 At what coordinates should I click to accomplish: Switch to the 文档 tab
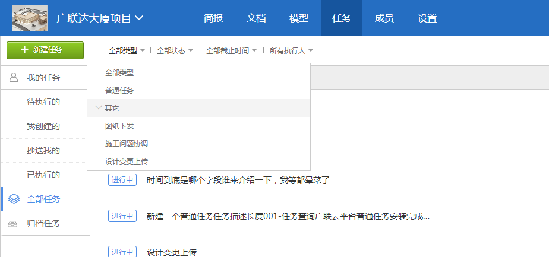click(256, 18)
